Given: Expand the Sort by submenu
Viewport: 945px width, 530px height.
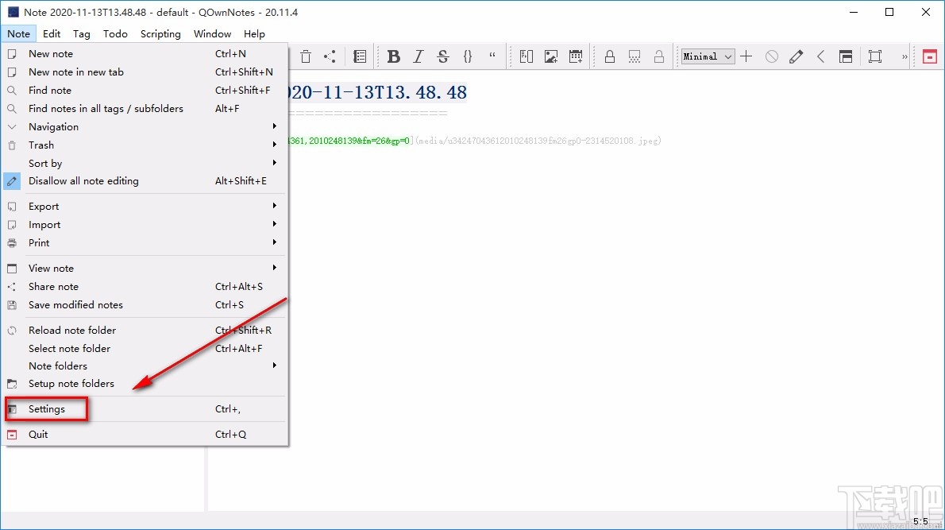Looking at the screenshot, I should tap(145, 164).
